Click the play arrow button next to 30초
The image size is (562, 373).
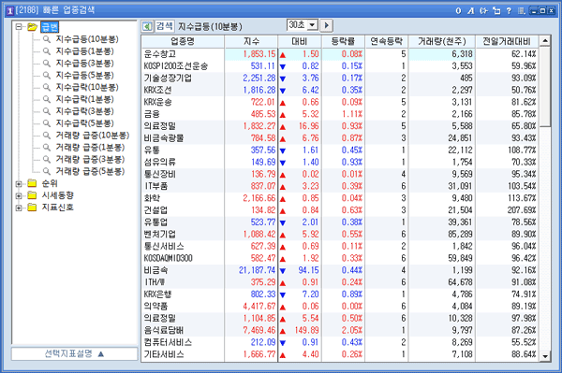(327, 25)
